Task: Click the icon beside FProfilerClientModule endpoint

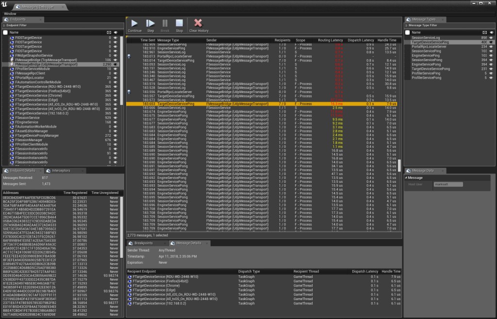Action: [x=12, y=144]
